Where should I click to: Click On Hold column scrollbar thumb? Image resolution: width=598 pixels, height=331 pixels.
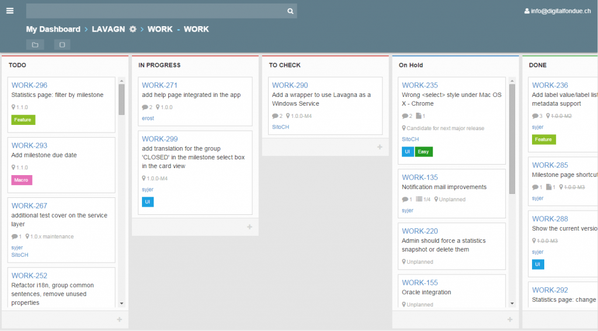pyautogui.click(x=512, y=139)
